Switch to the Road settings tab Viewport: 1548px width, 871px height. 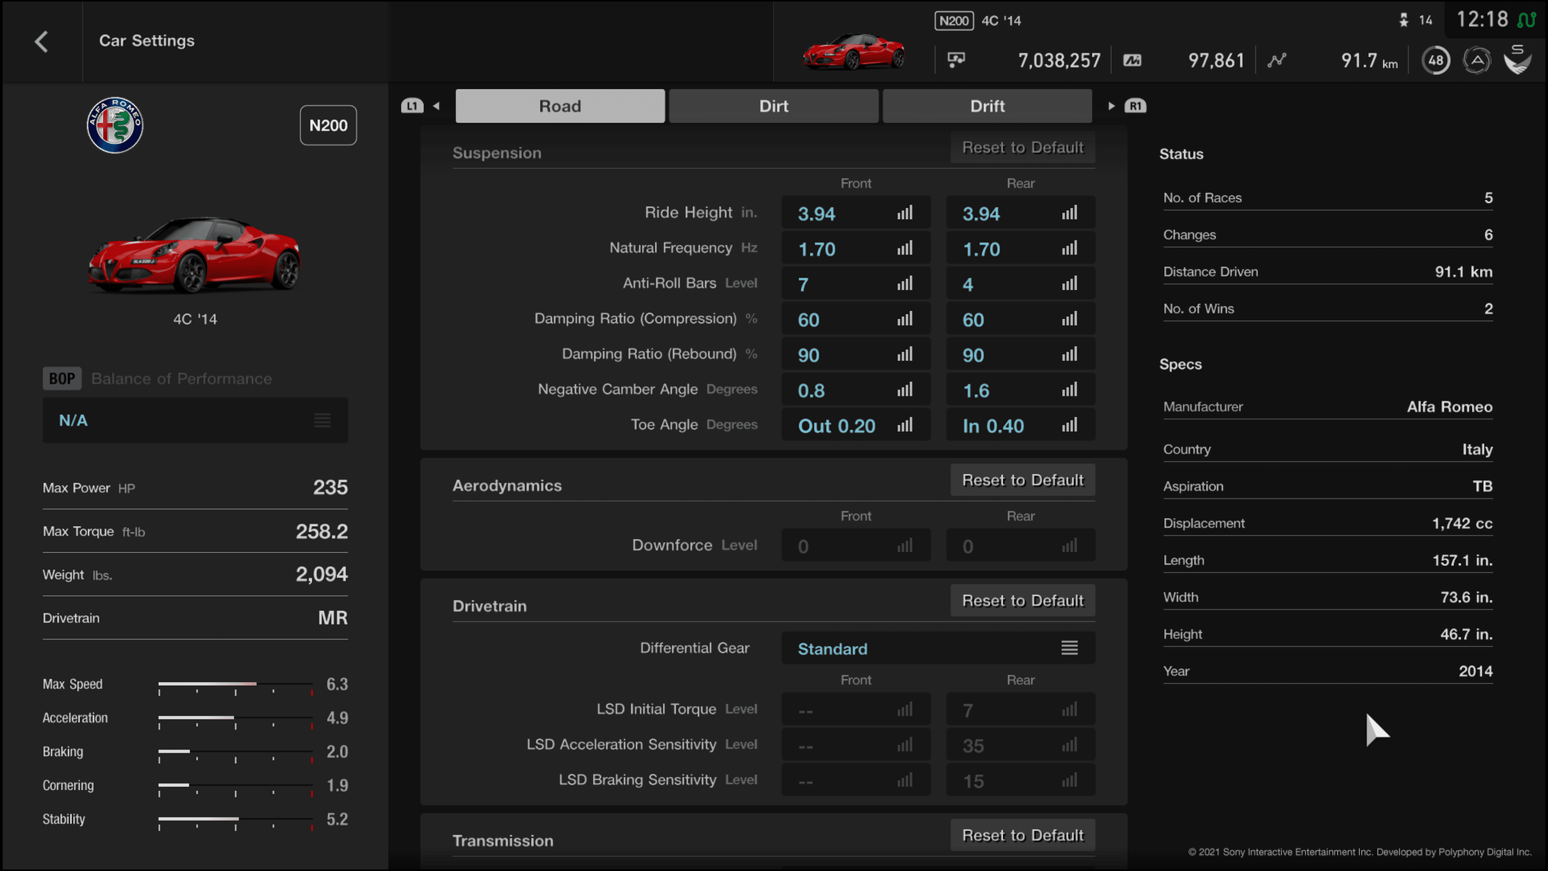pyautogui.click(x=560, y=106)
